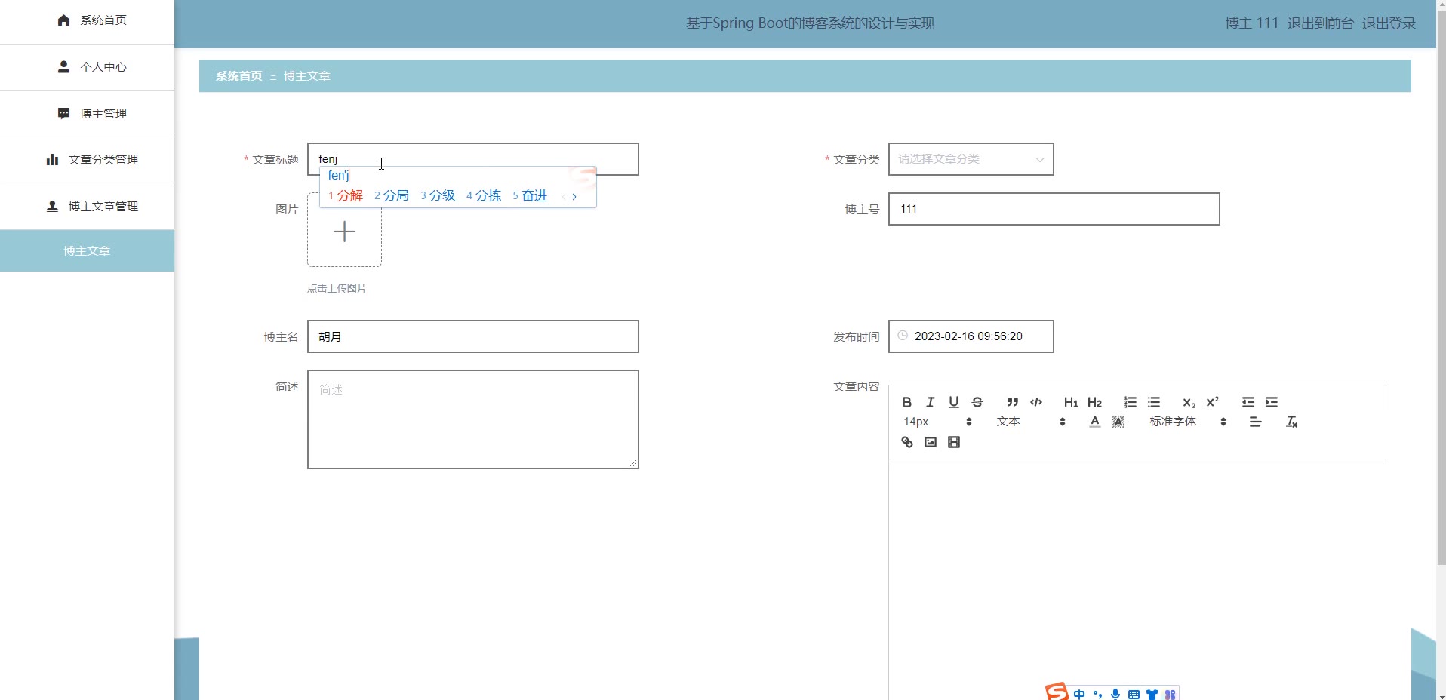Open 个人中心 in the sidebar

point(87,67)
